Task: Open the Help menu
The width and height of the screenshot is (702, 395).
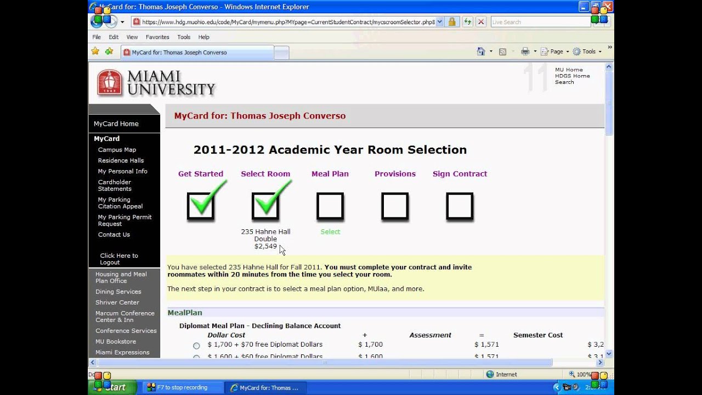Action: [x=203, y=37]
